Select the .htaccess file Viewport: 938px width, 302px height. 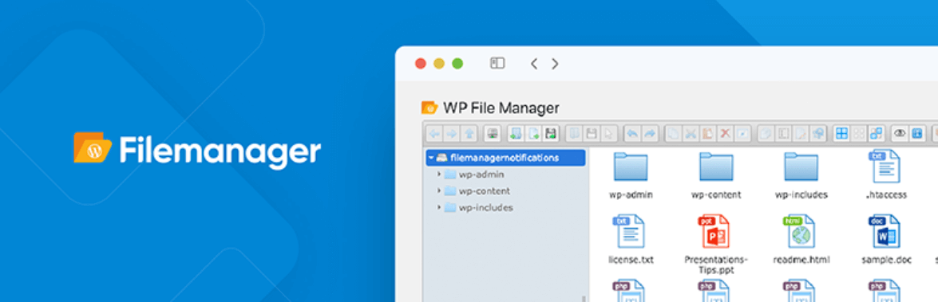coord(886,175)
